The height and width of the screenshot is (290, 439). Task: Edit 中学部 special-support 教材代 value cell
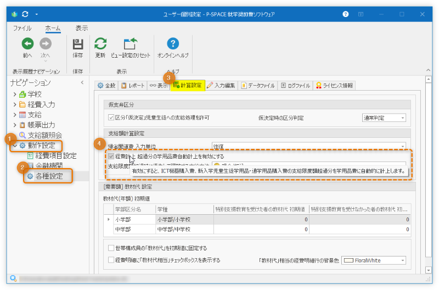click(262, 229)
